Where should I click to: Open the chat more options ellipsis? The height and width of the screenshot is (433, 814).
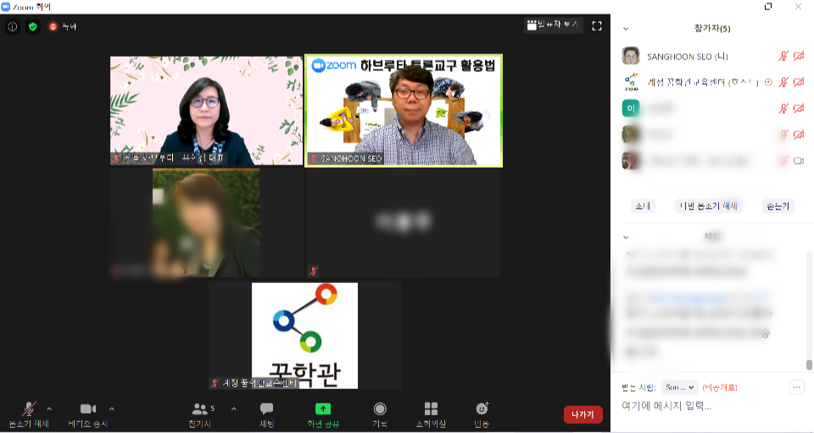797,387
